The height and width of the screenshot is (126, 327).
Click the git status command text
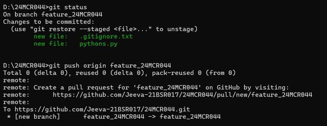pos(68,7)
